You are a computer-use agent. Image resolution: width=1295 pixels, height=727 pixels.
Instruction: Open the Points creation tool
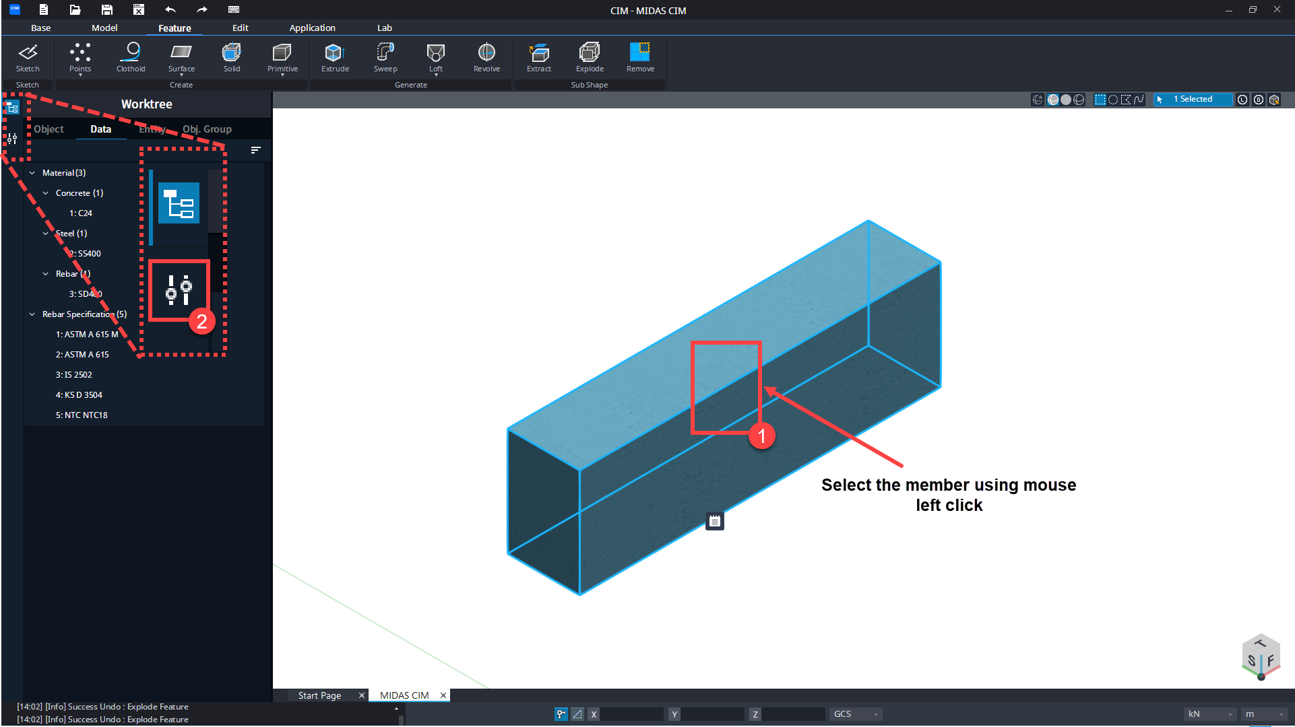tap(80, 57)
